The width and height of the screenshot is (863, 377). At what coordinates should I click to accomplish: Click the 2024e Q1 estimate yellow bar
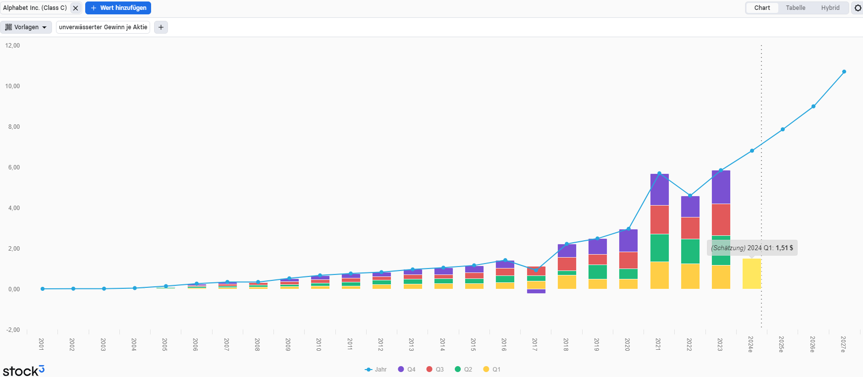[x=752, y=273]
